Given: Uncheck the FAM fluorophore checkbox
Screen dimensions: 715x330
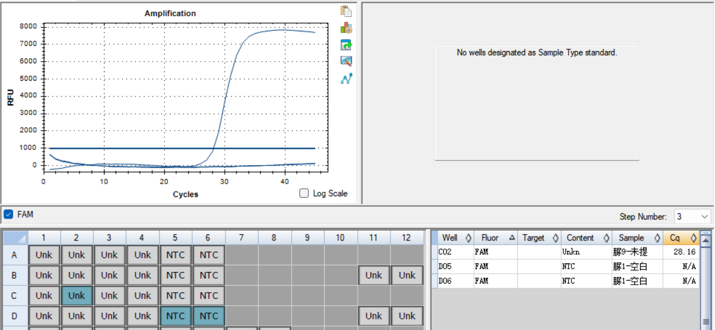Looking at the screenshot, I should click(x=8, y=214).
